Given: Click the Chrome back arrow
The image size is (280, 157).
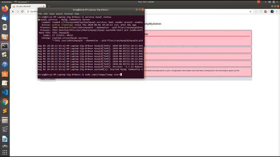Looking at the screenshot, I should 13,11.
